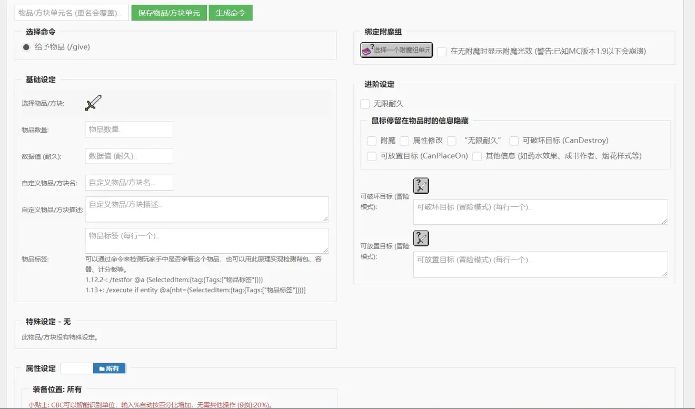Check the 属性修改 hide-info checkbox
The image size is (695, 409).
(404, 141)
